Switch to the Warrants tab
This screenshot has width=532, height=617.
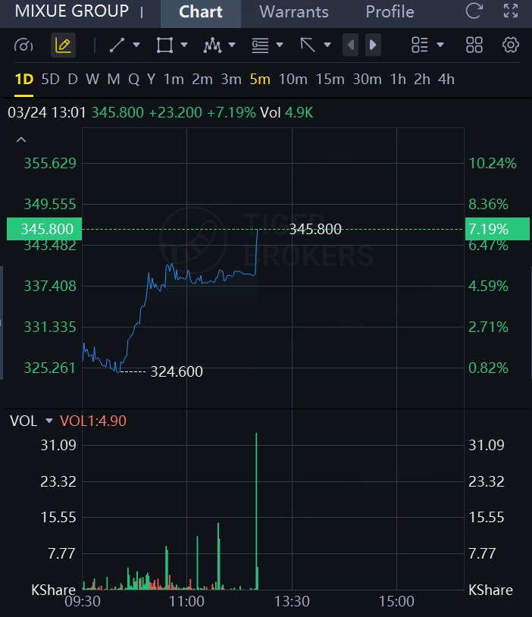[294, 12]
